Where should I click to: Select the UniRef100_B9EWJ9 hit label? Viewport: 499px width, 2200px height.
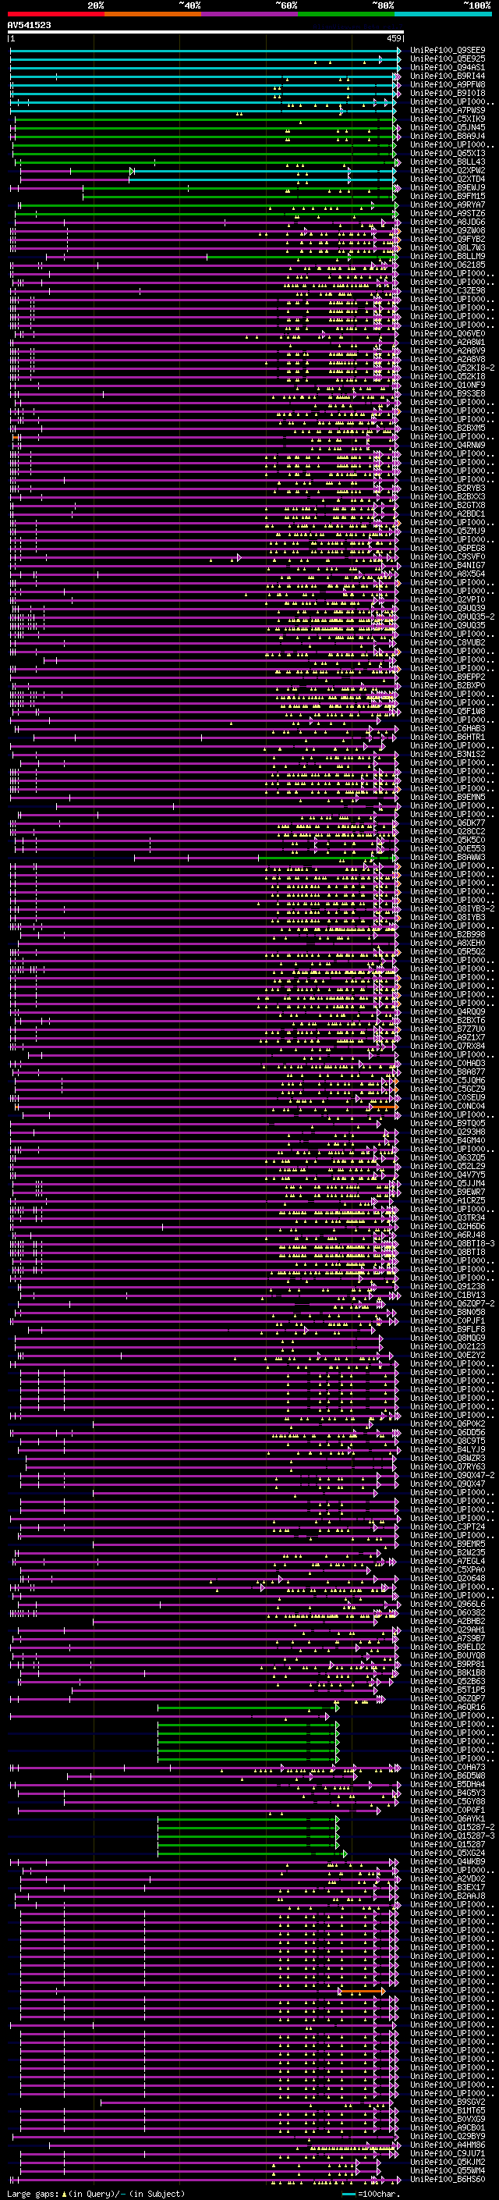tap(448, 188)
